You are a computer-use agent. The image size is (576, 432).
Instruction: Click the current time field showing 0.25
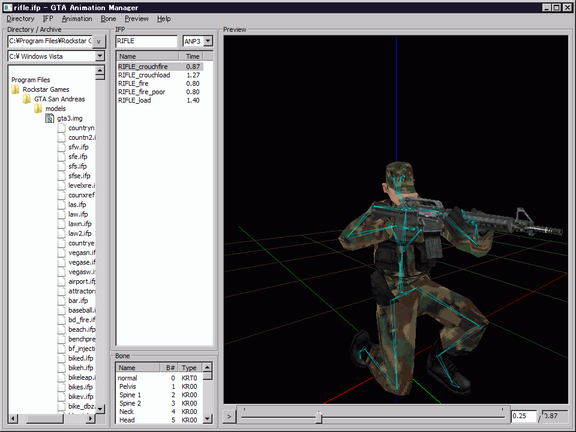pyautogui.click(x=523, y=416)
